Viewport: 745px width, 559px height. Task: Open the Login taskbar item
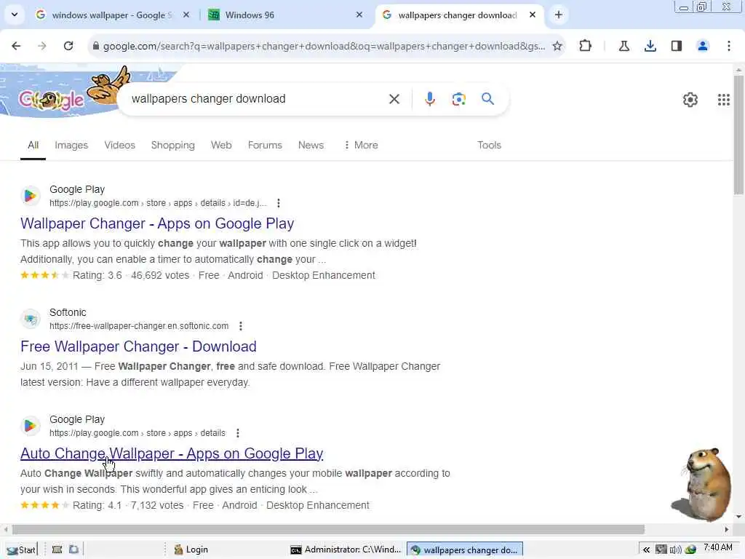pyautogui.click(x=191, y=550)
